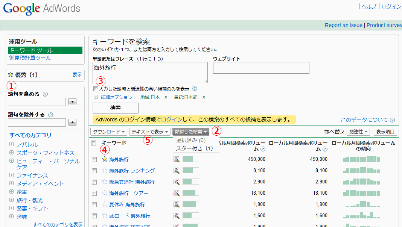This screenshot has height=227, width=402.
Task: Tick checkbox for 海外旅行 ツアー row
Action: [x=94, y=193]
